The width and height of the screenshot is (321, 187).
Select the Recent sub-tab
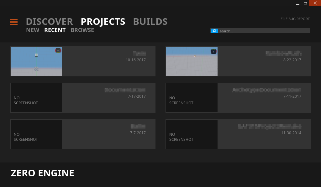pos(55,30)
